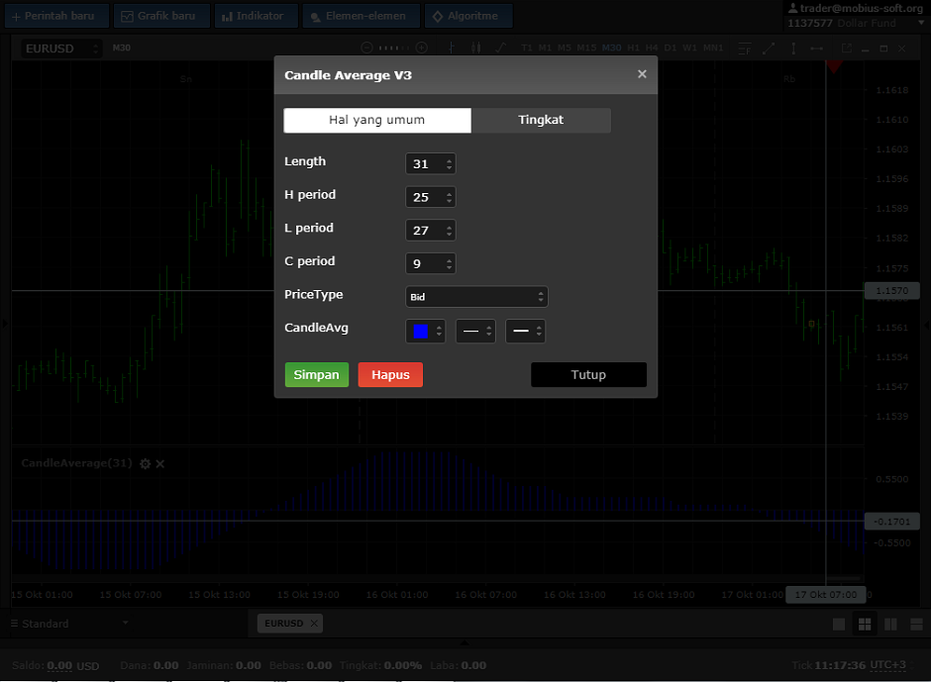Close the EURUSD chart tab
Image resolution: width=931 pixels, height=682 pixels.
tap(314, 624)
